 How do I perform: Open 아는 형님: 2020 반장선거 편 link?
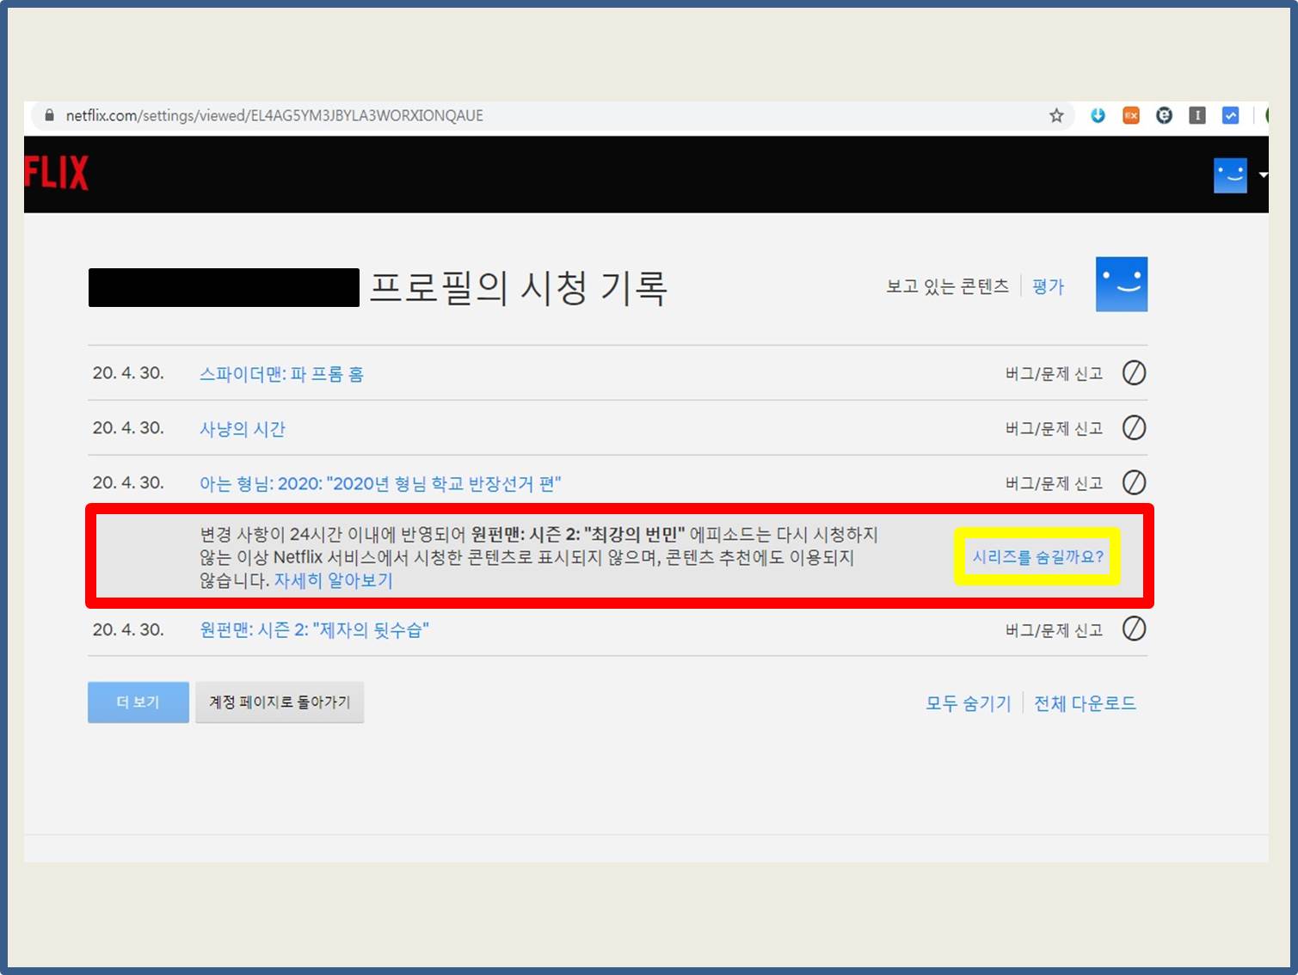pyautogui.click(x=380, y=483)
